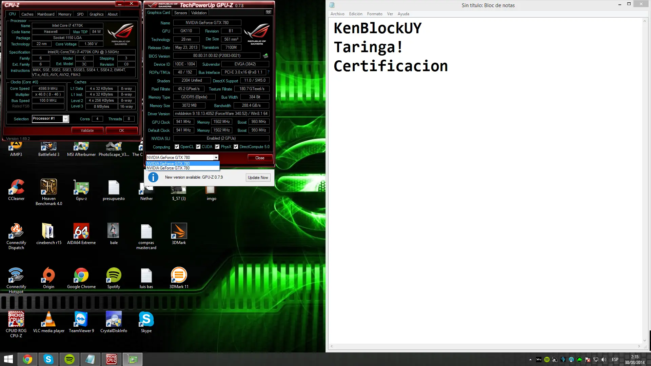Open the Validation tab in GPU-Z
This screenshot has height=366, width=651.
(x=199, y=13)
